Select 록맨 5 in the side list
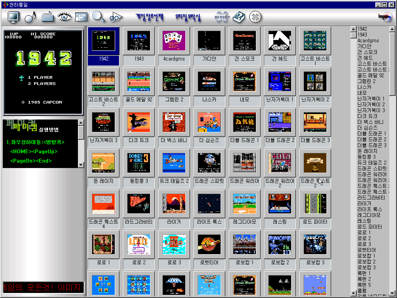 click(364, 285)
